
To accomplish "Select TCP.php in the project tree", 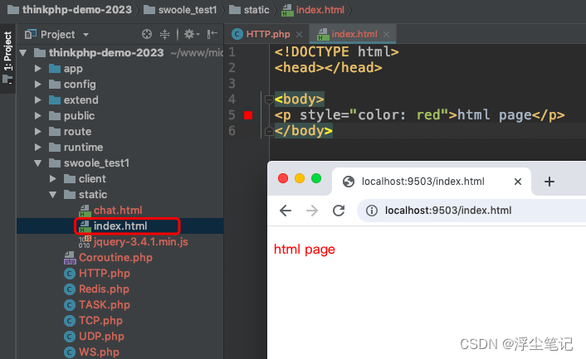I will click(93, 321).
